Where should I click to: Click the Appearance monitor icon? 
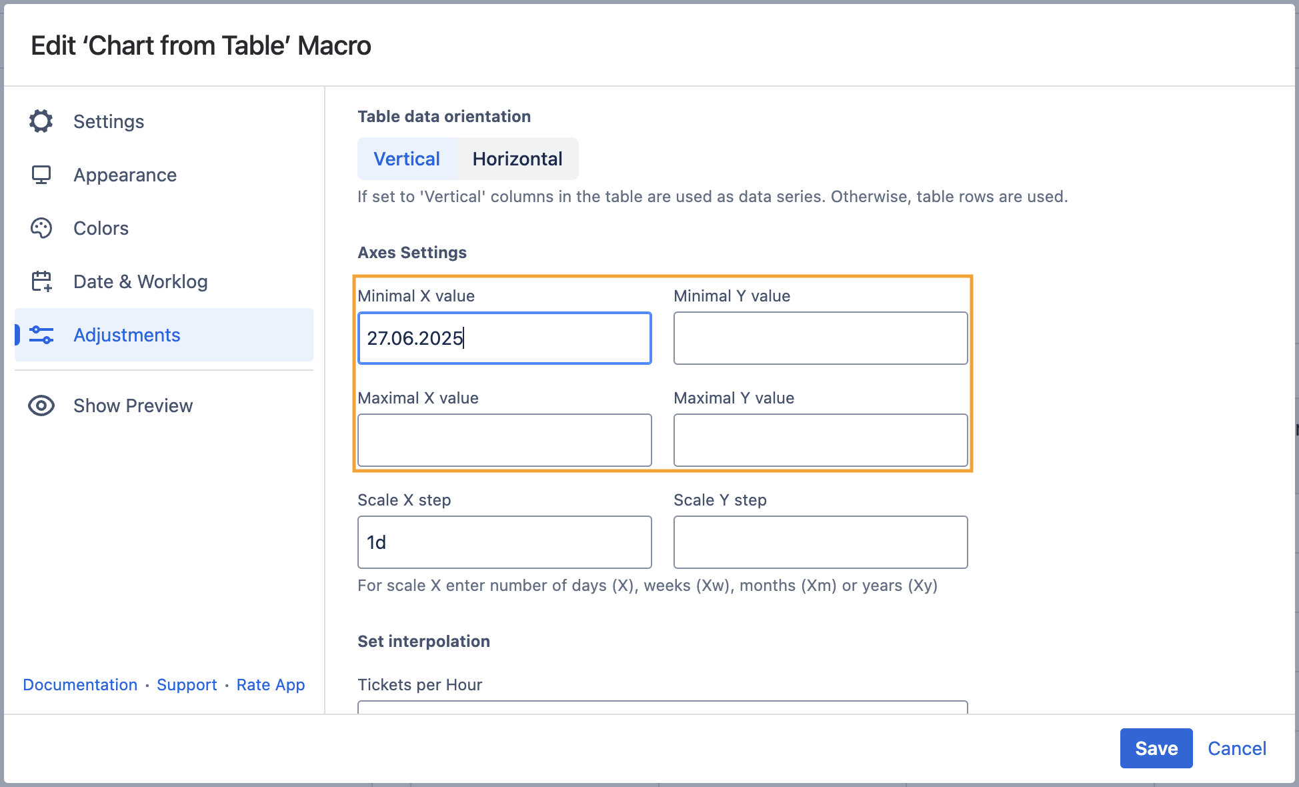[41, 175]
